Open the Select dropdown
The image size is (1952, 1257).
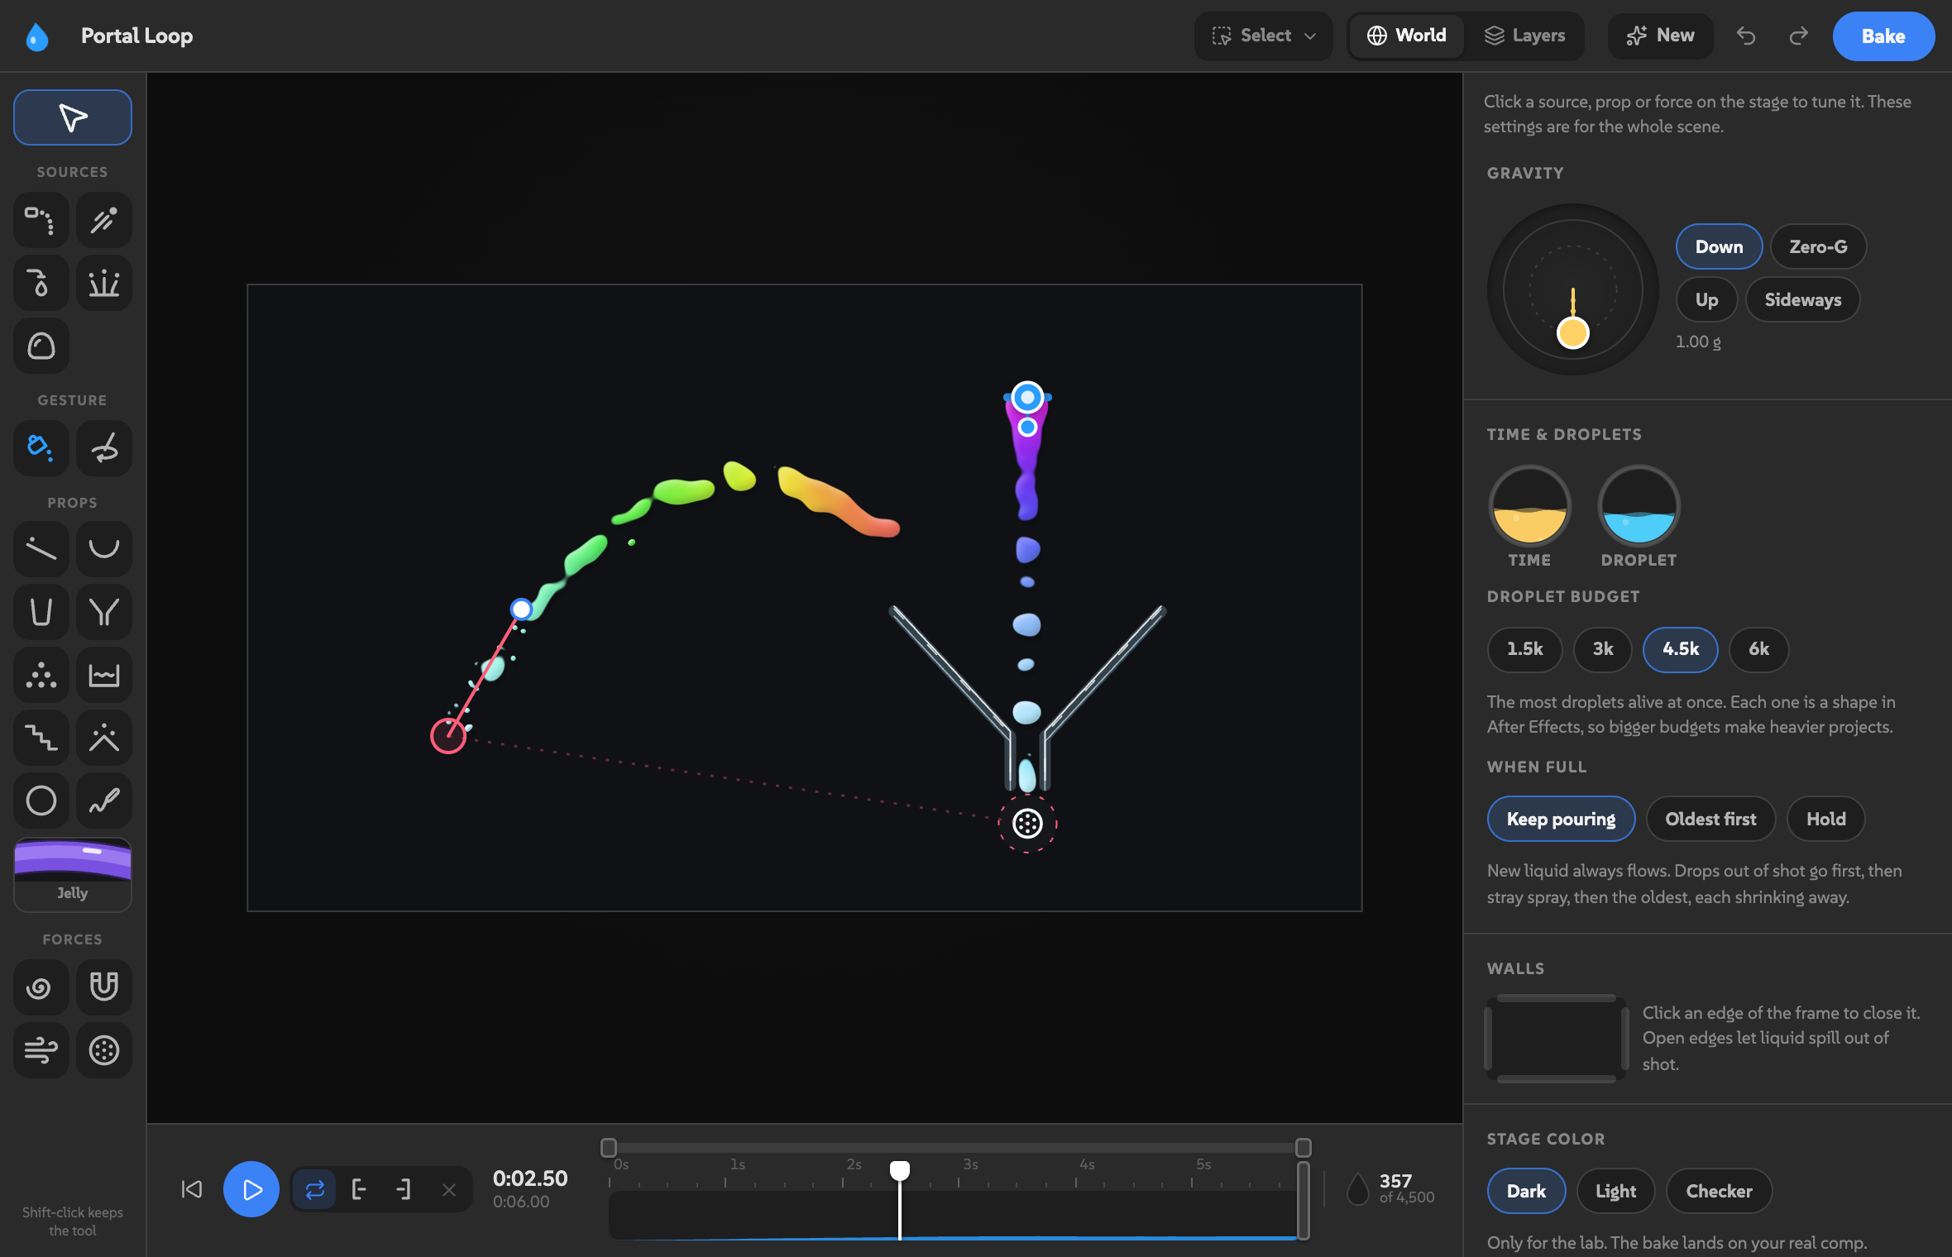[1263, 36]
